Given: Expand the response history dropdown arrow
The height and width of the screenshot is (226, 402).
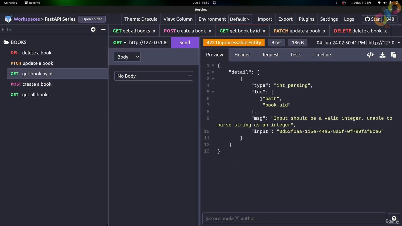Looking at the screenshot, I should pyautogui.click(x=399, y=43).
